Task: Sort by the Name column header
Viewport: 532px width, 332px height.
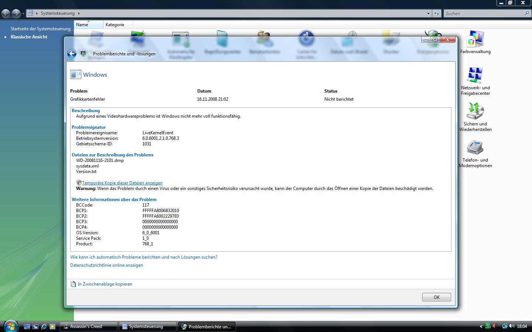Action: (x=89, y=25)
